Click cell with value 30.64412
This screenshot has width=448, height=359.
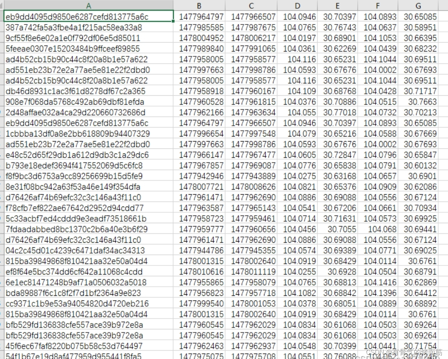click(418, 293)
